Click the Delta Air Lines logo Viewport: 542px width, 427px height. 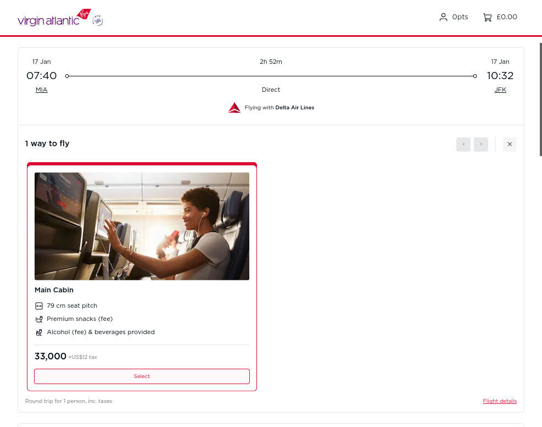(234, 108)
